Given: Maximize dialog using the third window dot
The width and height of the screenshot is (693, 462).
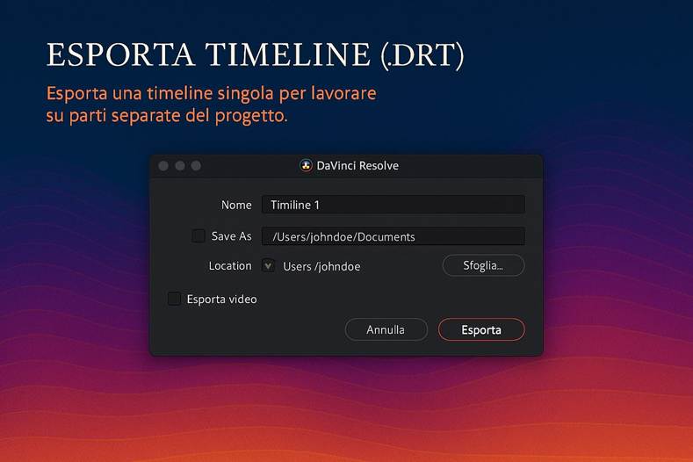Looking at the screenshot, I should pyautogui.click(x=196, y=166).
